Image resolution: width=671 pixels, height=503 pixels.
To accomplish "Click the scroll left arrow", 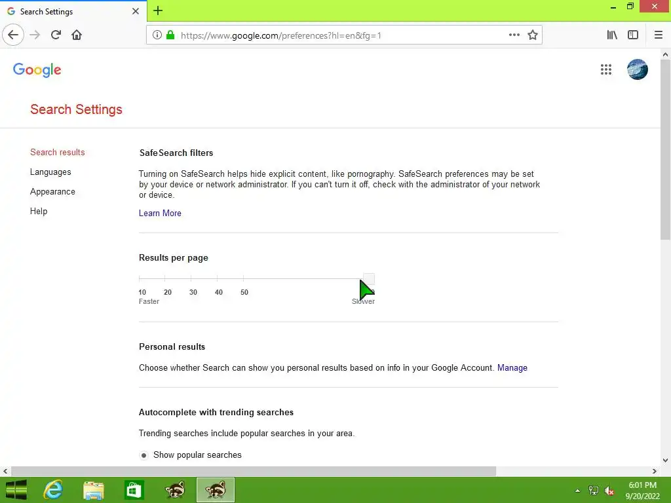I will pyautogui.click(x=5, y=472).
